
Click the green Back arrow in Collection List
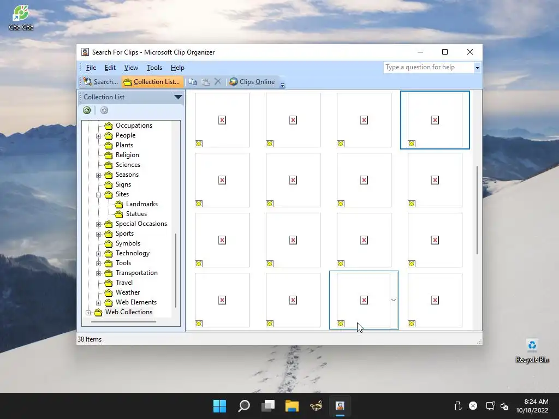coord(87,110)
